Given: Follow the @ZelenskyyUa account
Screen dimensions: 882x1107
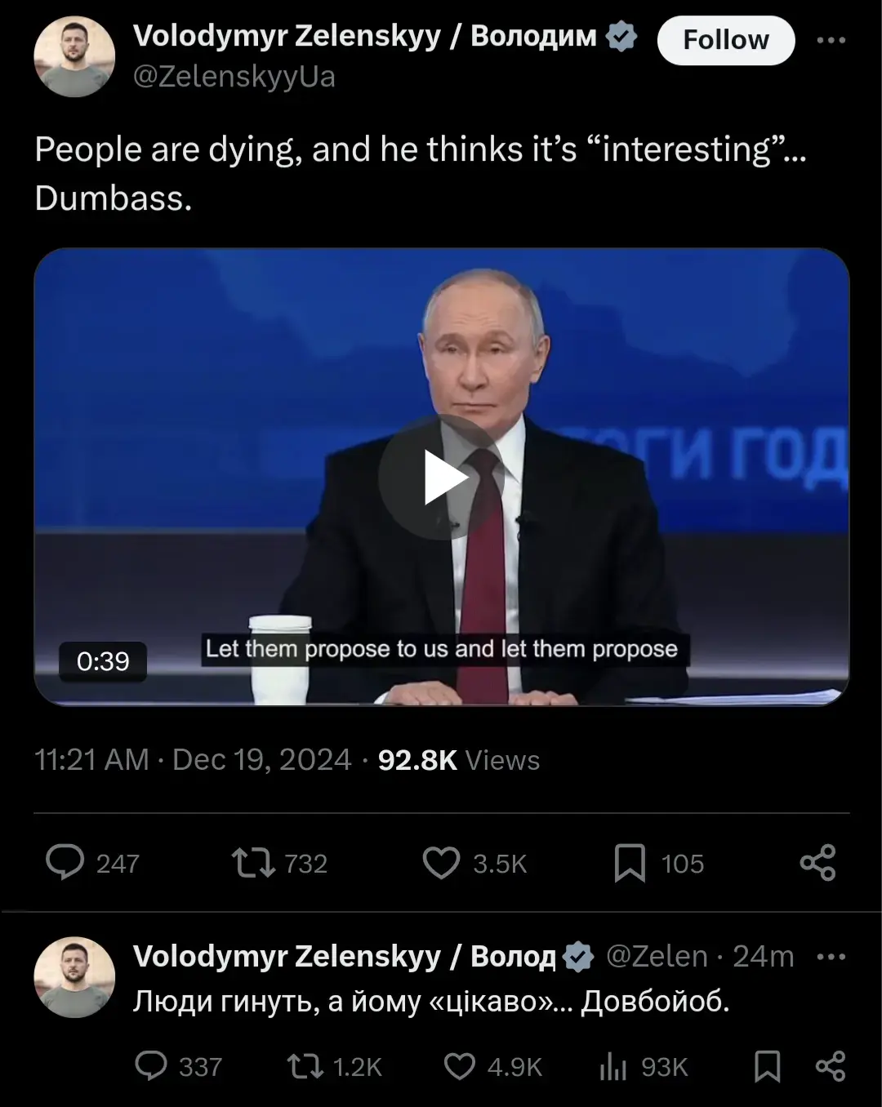Looking at the screenshot, I should coord(725,40).
